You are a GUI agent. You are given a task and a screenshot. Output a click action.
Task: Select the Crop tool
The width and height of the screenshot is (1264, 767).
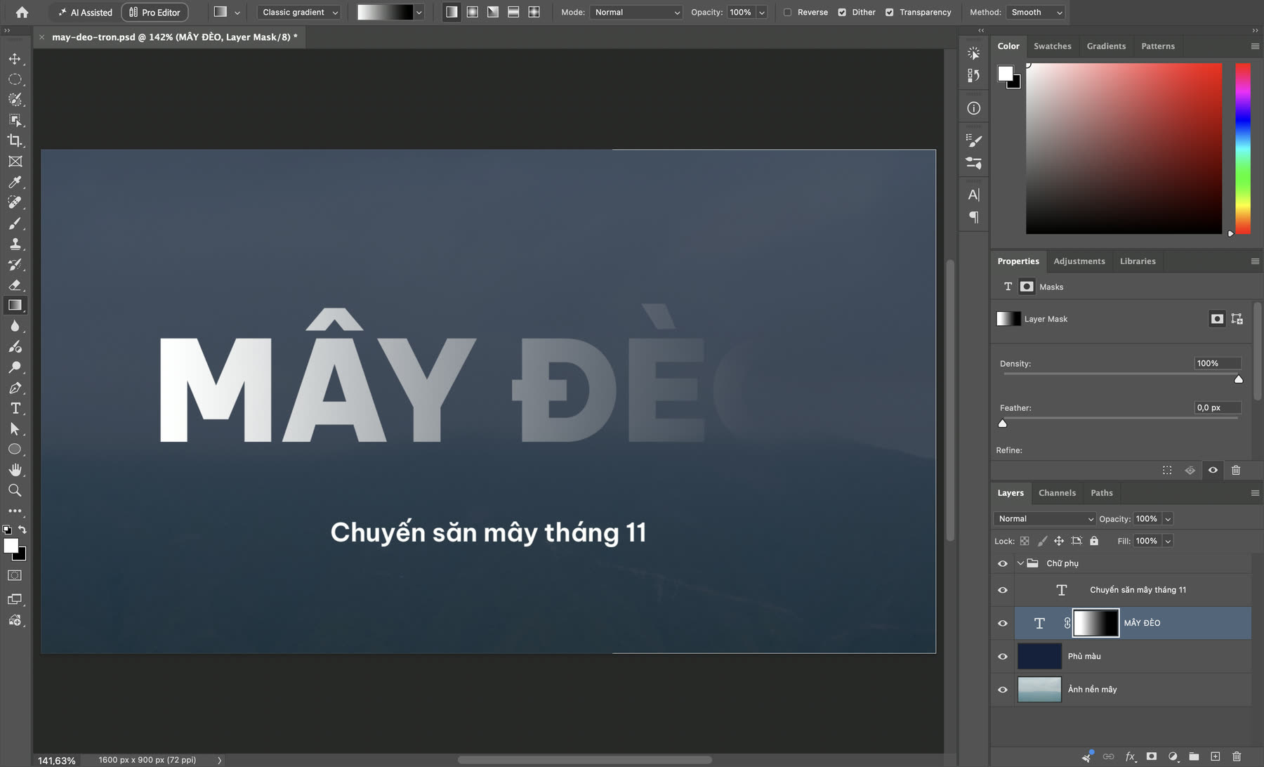15,140
